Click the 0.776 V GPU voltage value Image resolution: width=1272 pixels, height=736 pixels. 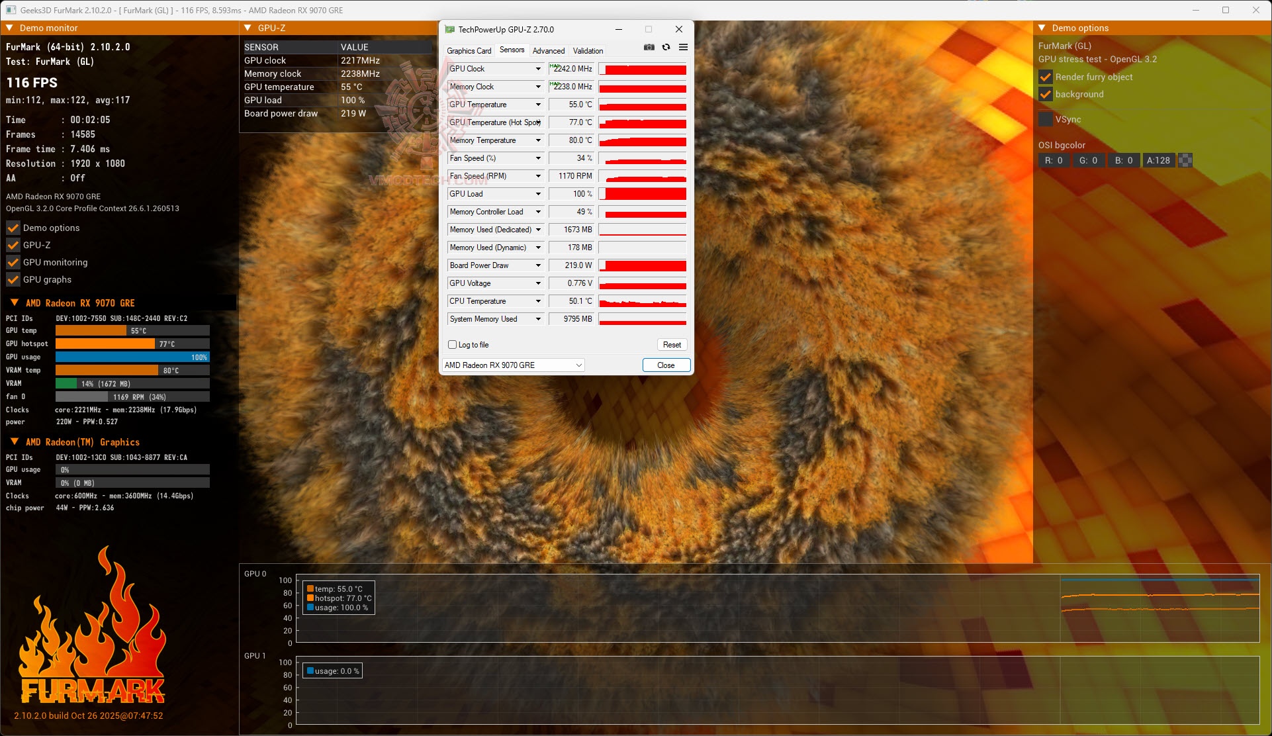571,283
